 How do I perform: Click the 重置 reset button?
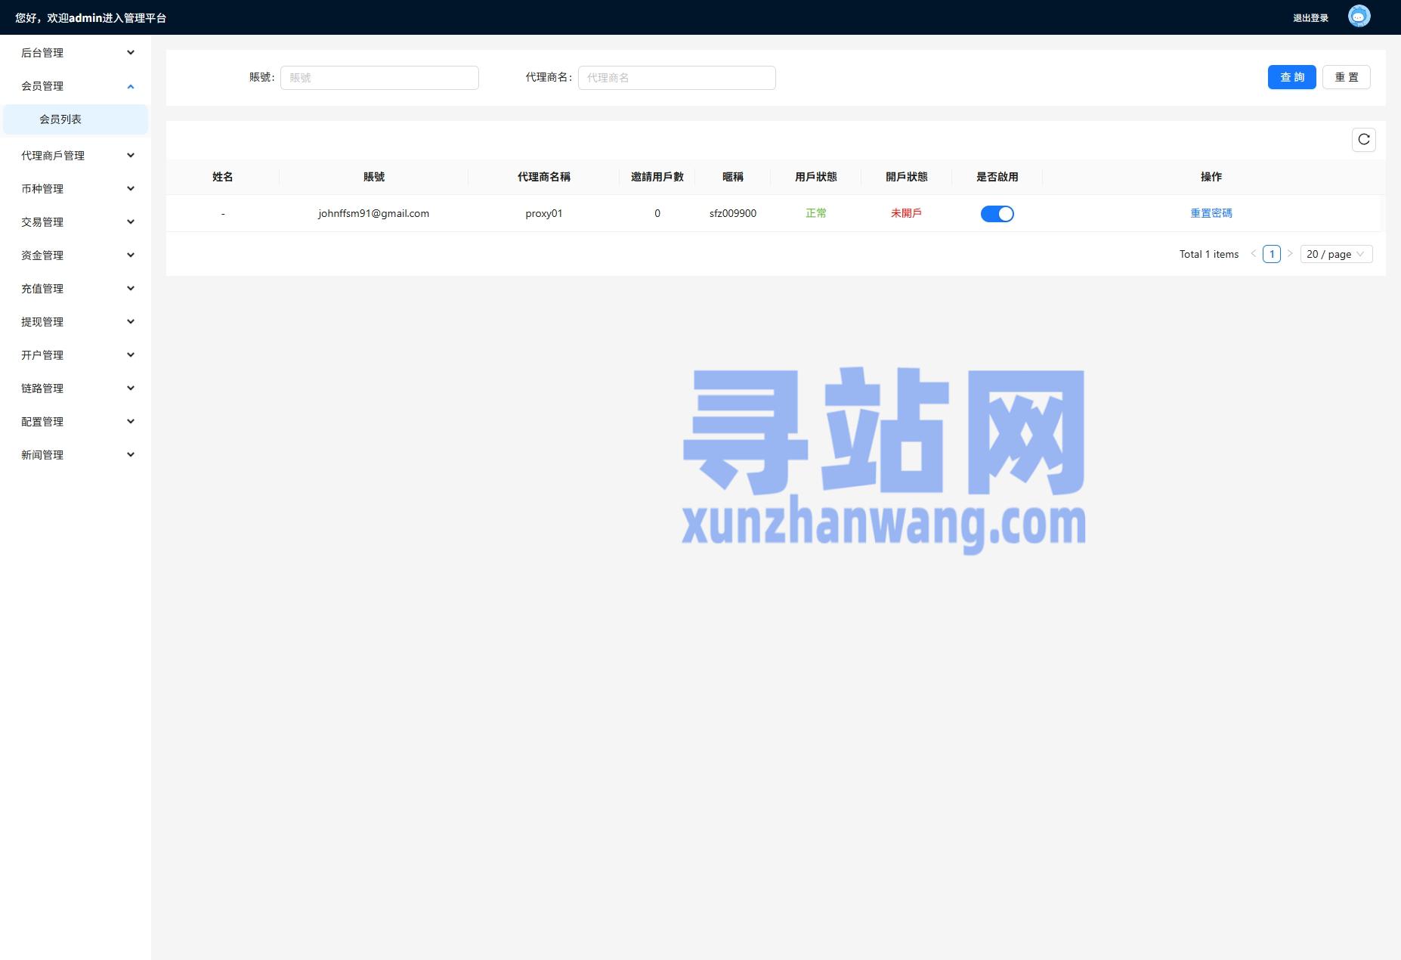1346,77
